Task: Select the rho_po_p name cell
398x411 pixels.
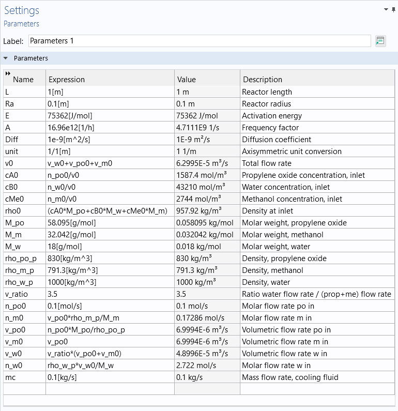Action: click(25, 258)
